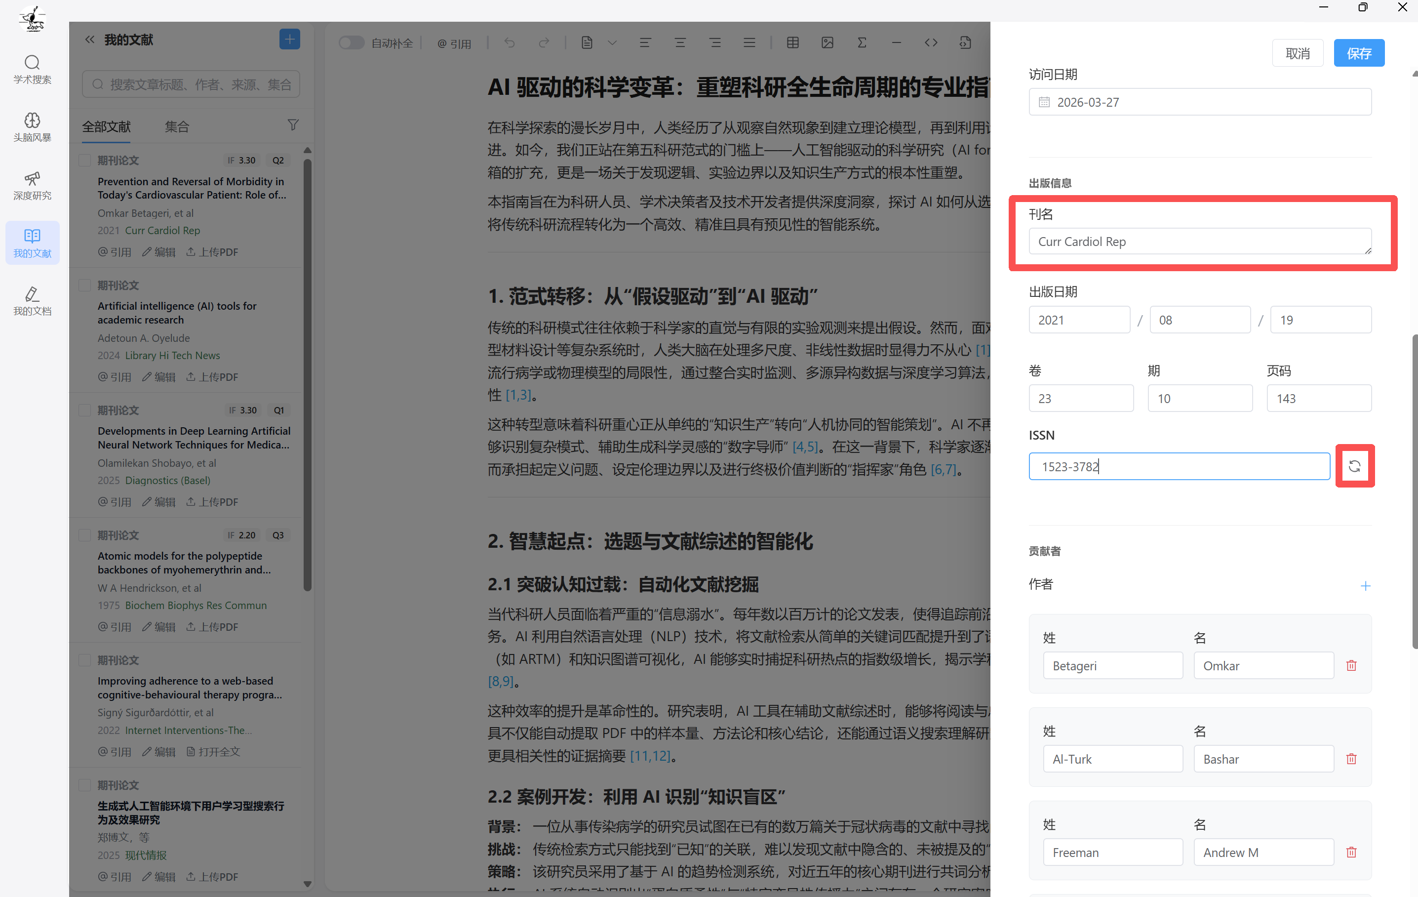Refresh journal info via the ISSN refresh icon

[x=1355, y=466]
